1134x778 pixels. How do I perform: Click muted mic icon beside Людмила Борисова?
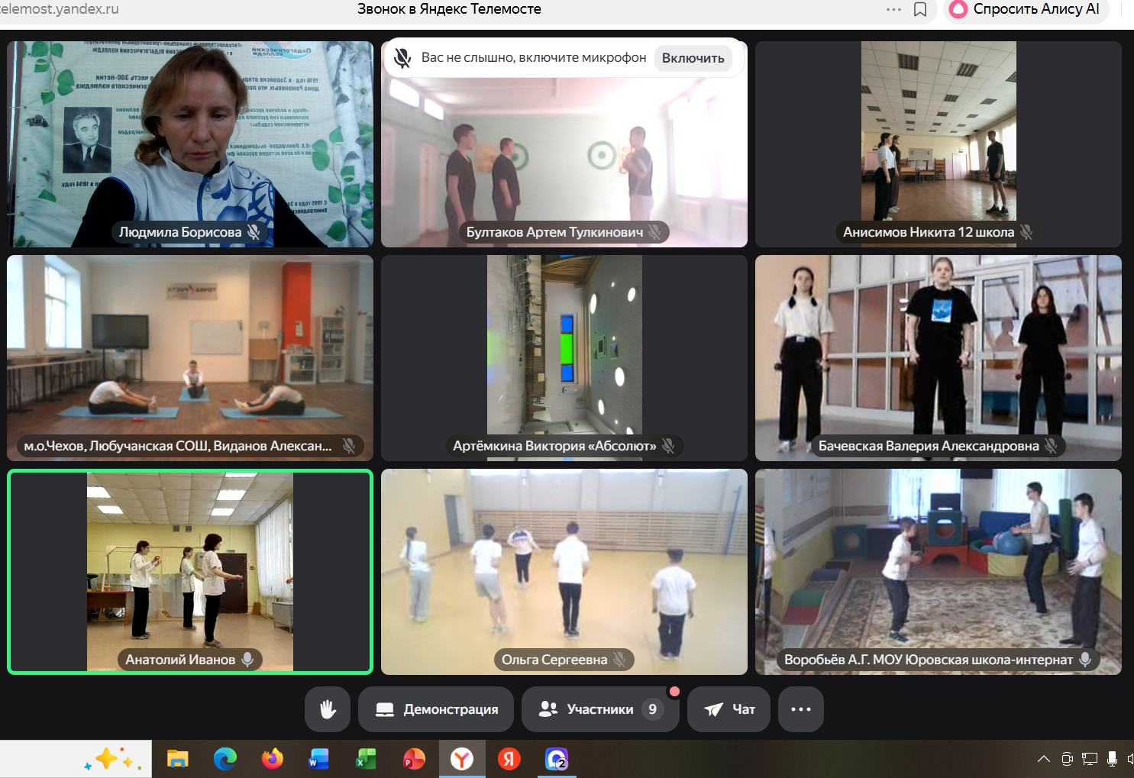tap(254, 232)
